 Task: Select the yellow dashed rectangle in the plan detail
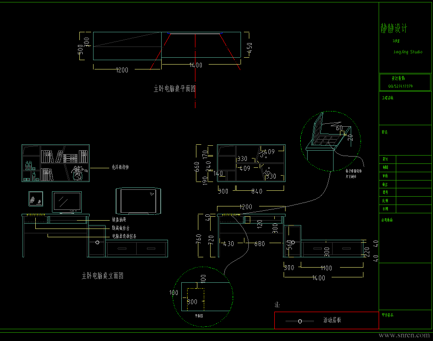(x=195, y=299)
